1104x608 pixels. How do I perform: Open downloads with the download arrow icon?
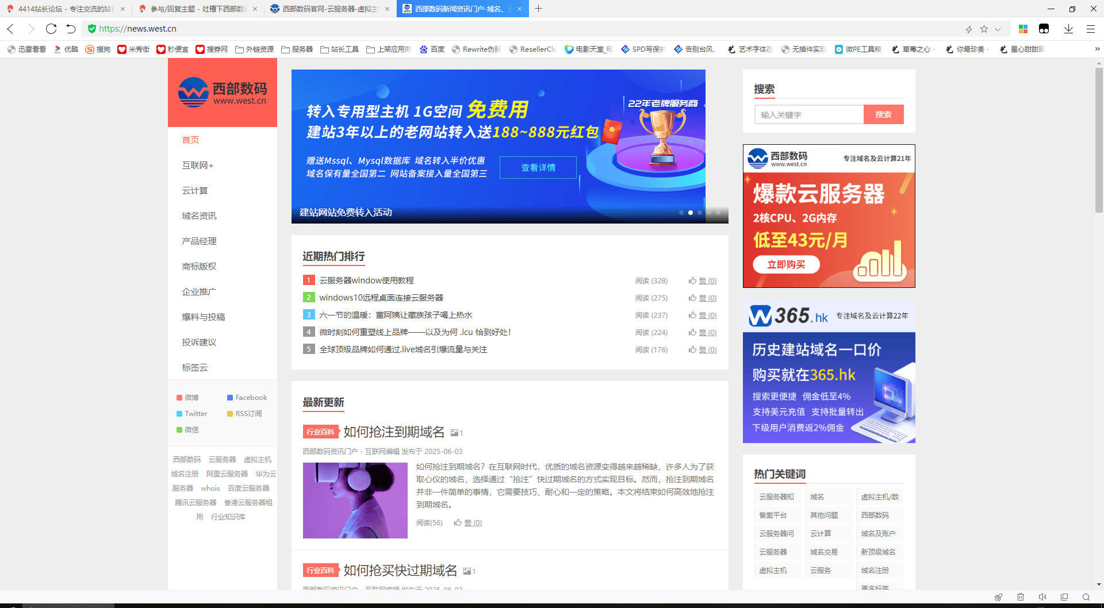[1068, 29]
